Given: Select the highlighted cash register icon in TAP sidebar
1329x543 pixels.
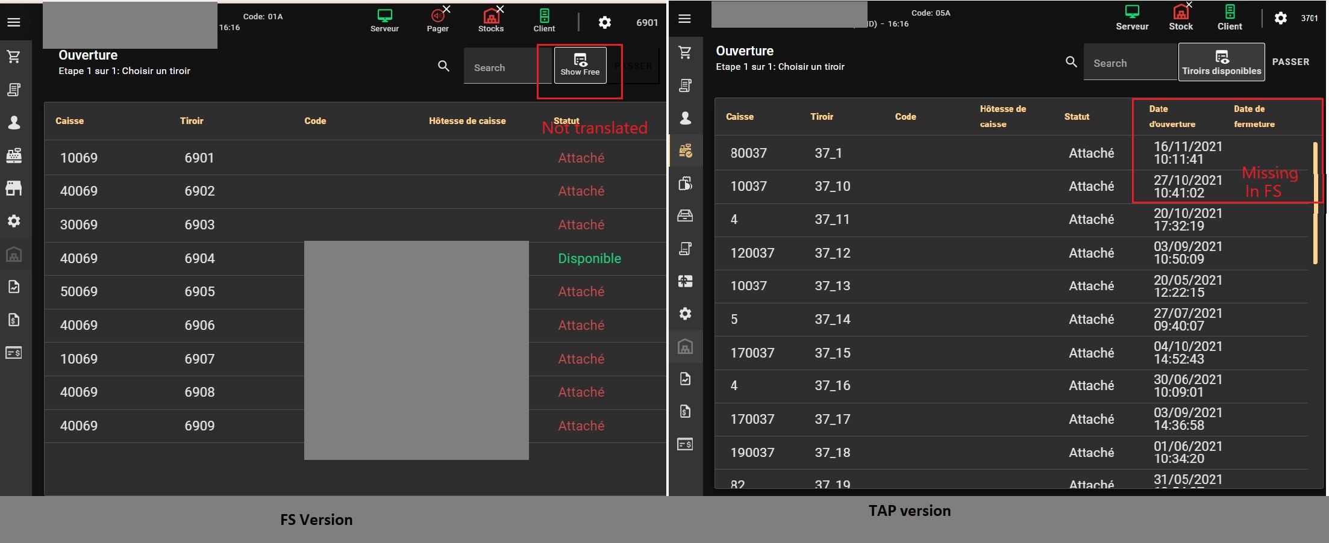Looking at the screenshot, I should coord(686,150).
